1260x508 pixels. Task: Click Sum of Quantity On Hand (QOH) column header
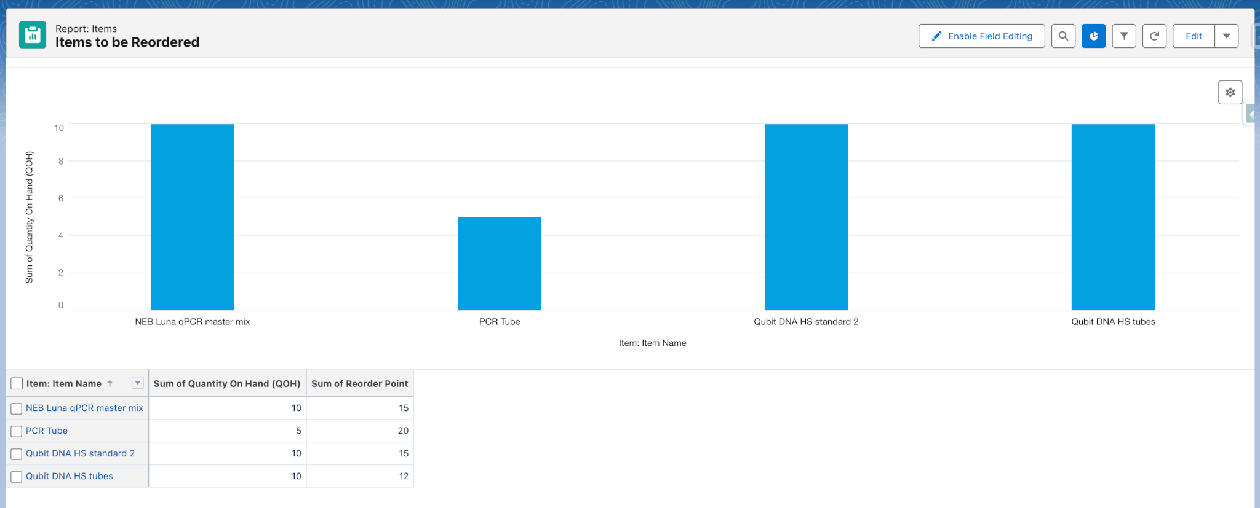227,383
